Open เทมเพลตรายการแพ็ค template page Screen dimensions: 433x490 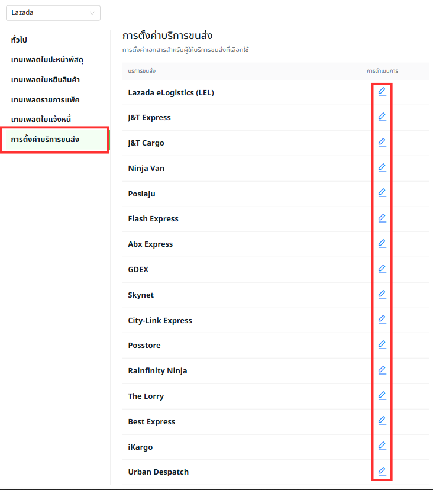[45, 99]
